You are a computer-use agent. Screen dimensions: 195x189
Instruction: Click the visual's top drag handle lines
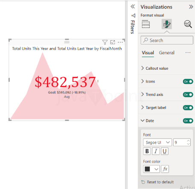point(67,42)
